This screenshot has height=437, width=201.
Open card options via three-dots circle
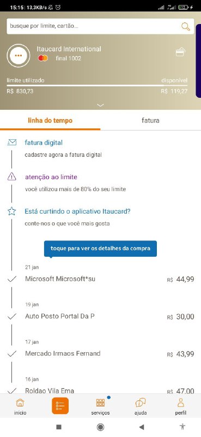point(19,56)
